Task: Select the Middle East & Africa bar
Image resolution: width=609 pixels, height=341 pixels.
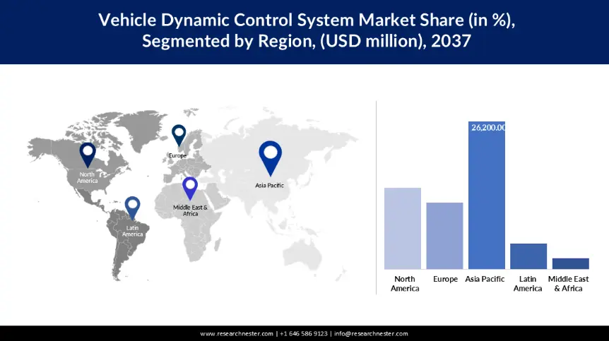Action: 571,264
